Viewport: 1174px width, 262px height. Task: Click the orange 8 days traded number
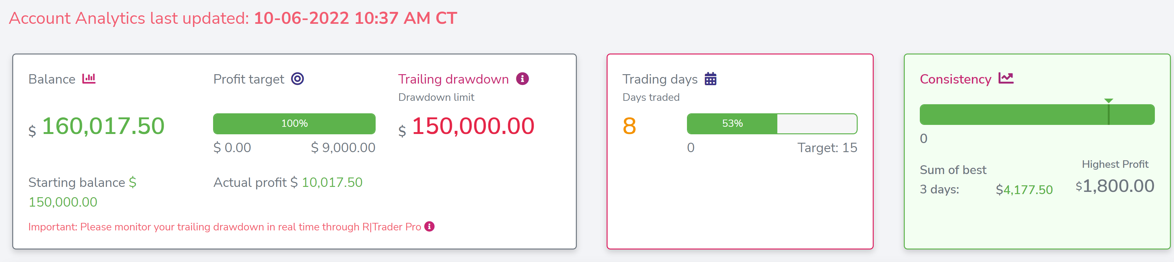(x=630, y=126)
